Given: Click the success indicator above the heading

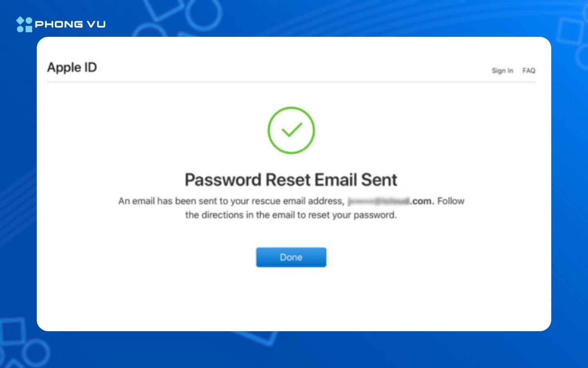Looking at the screenshot, I should (x=291, y=130).
